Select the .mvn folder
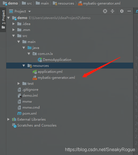The height and width of the screenshot is (155, 138). point(26,30)
